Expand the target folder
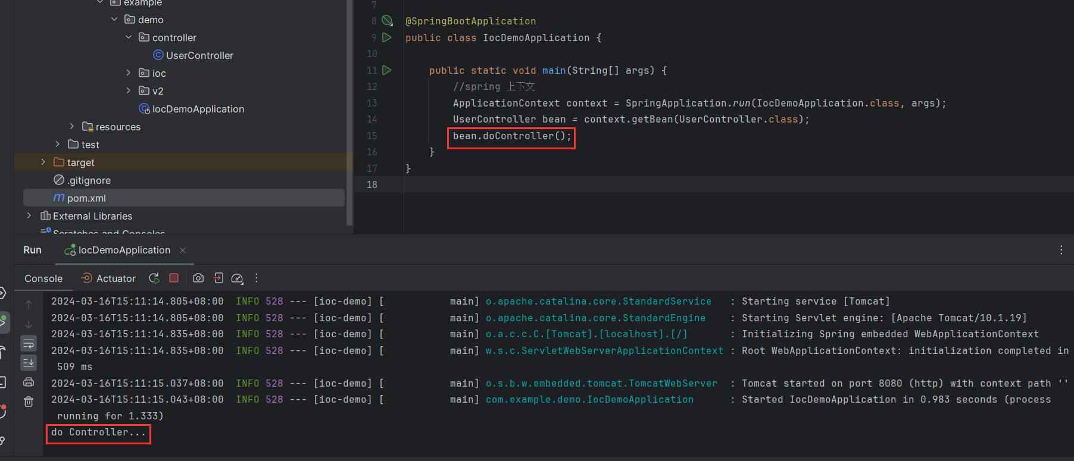 tap(43, 162)
